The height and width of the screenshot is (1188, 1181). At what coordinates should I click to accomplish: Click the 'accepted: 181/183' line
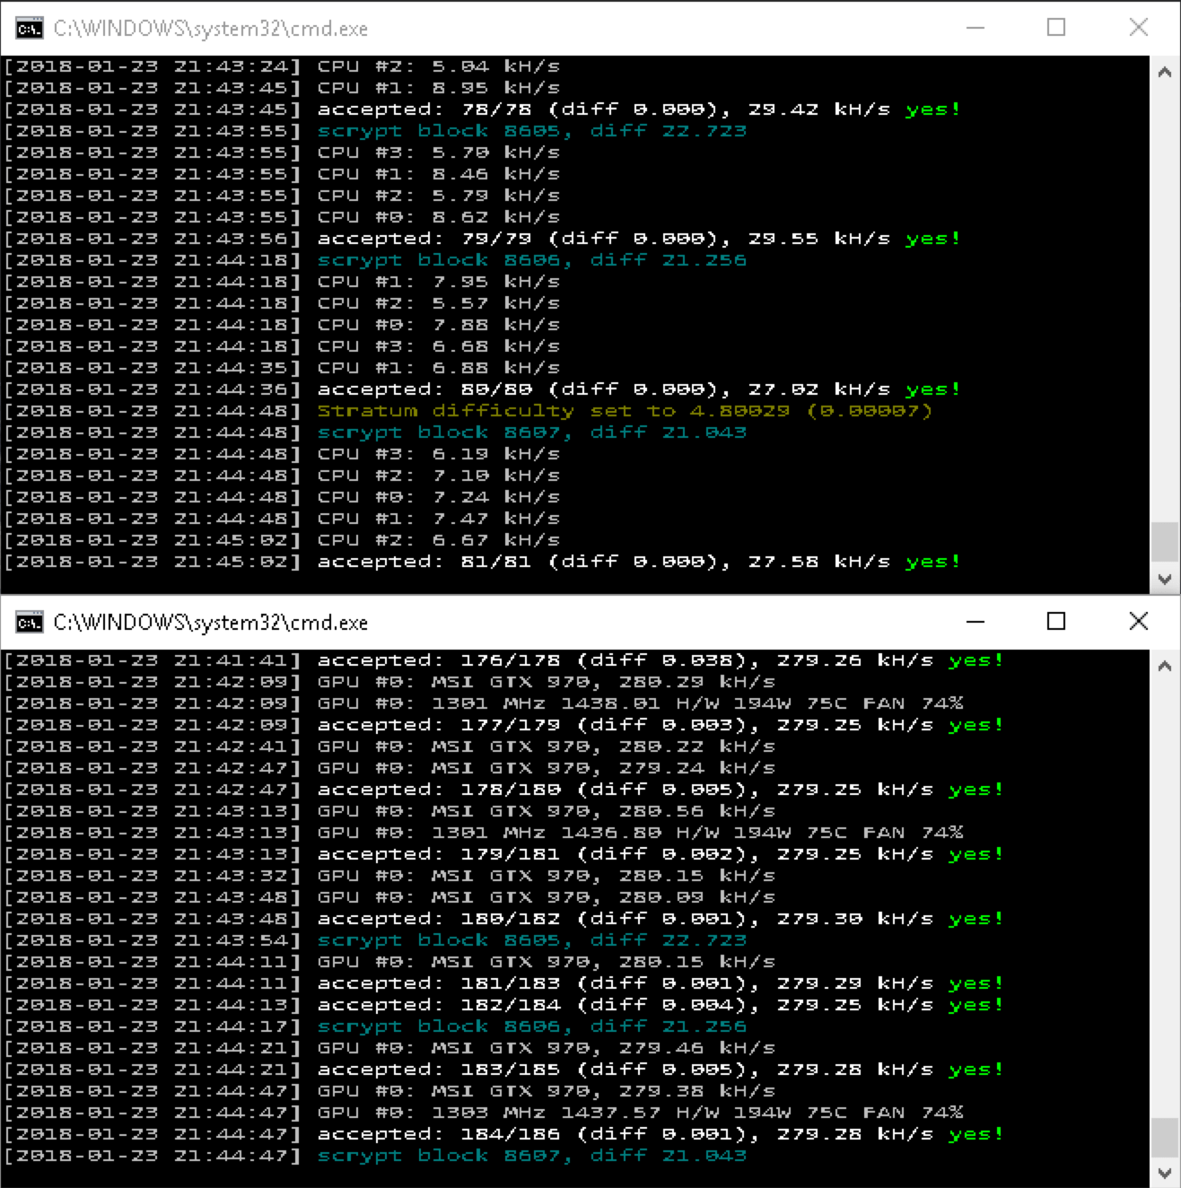[x=504, y=983]
